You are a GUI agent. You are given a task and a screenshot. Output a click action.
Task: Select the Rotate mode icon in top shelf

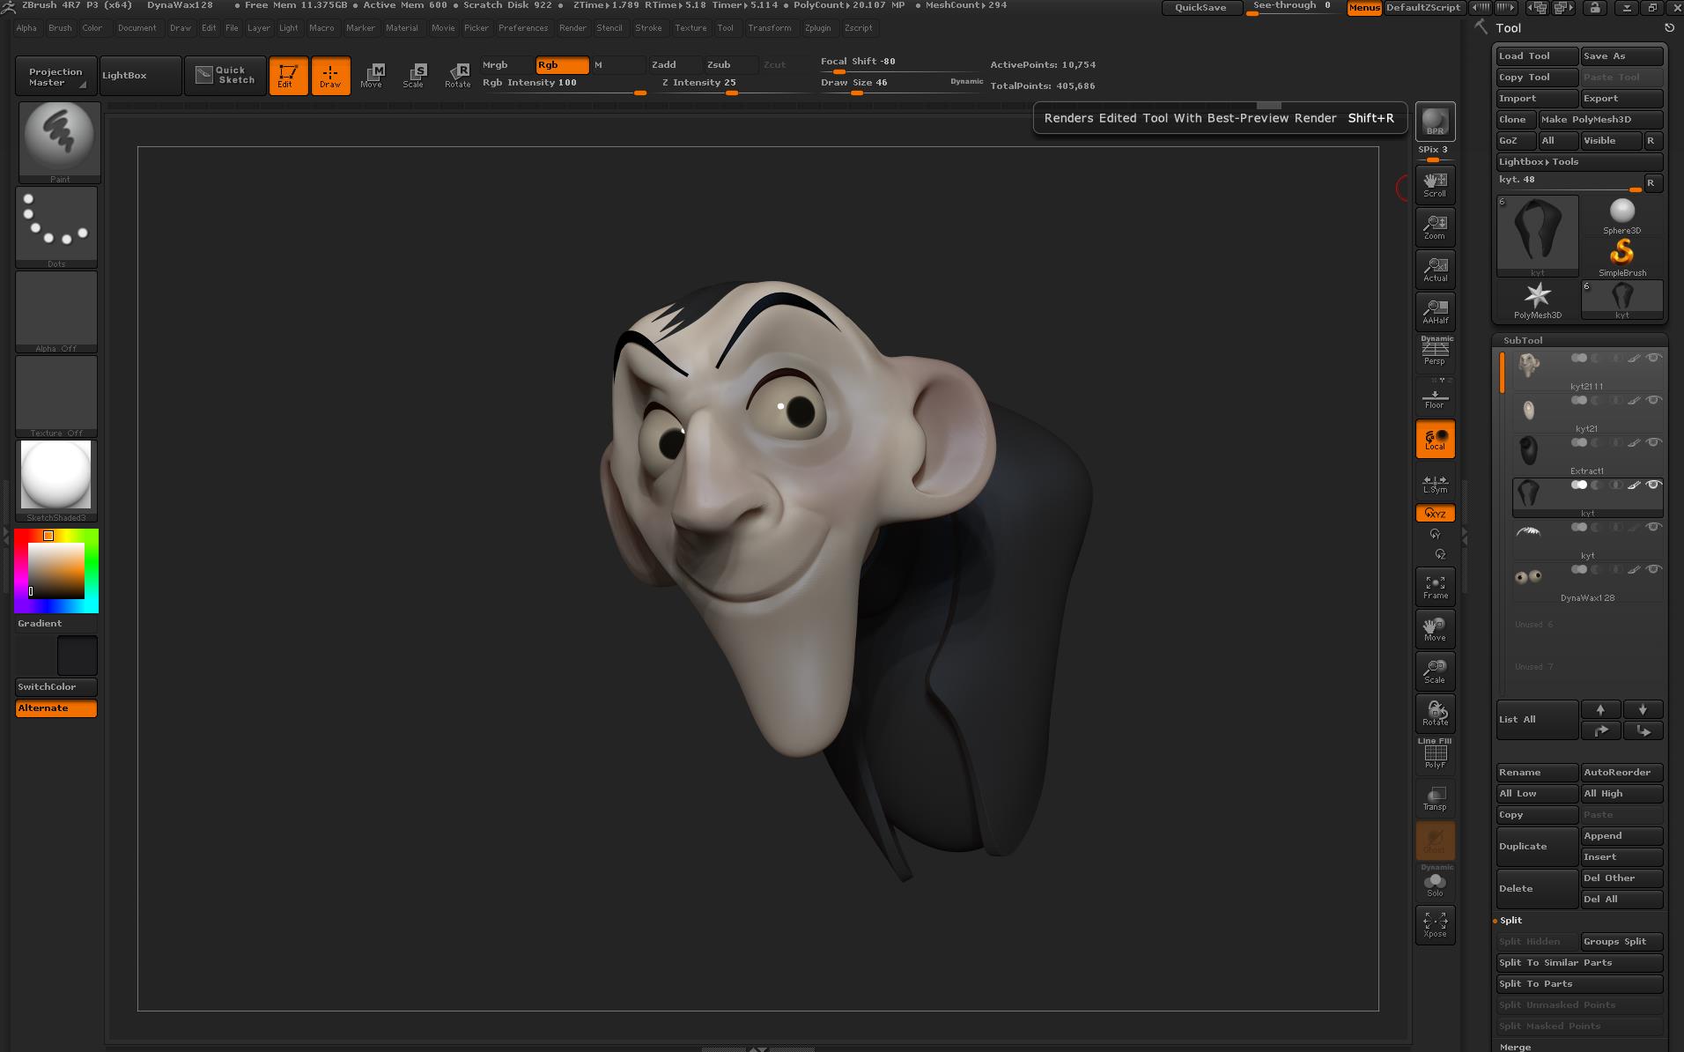point(458,75)
